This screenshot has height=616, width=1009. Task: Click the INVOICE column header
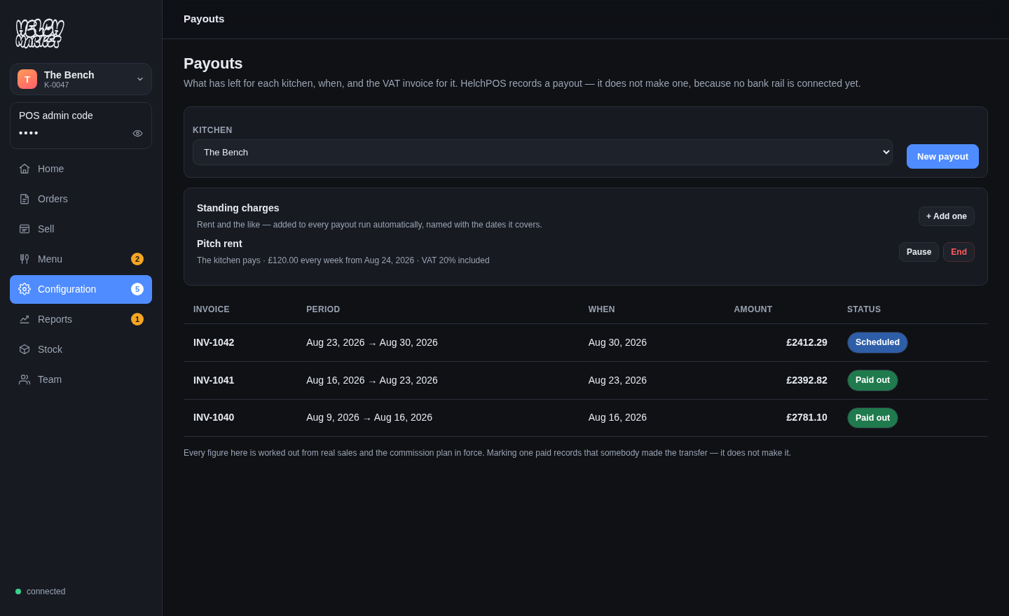(x=212, y=309)
